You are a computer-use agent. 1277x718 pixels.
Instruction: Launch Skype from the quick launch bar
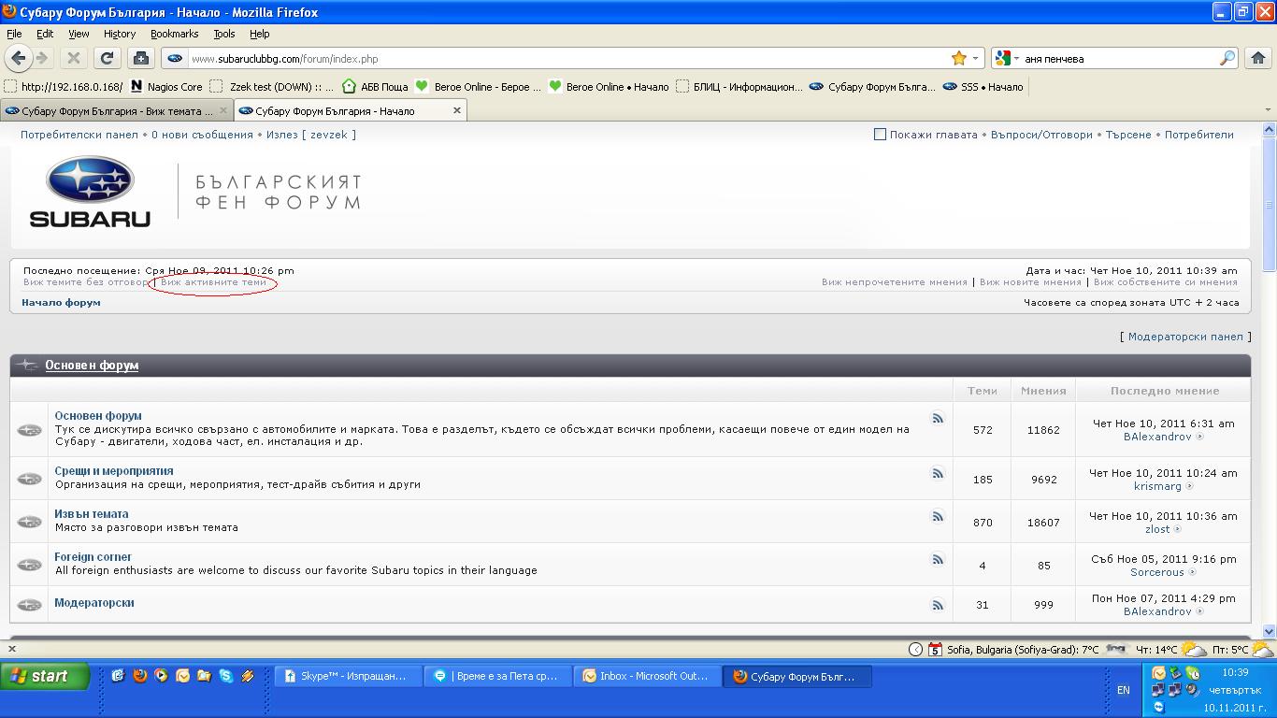pyautogui.click(x=225, y=676)
